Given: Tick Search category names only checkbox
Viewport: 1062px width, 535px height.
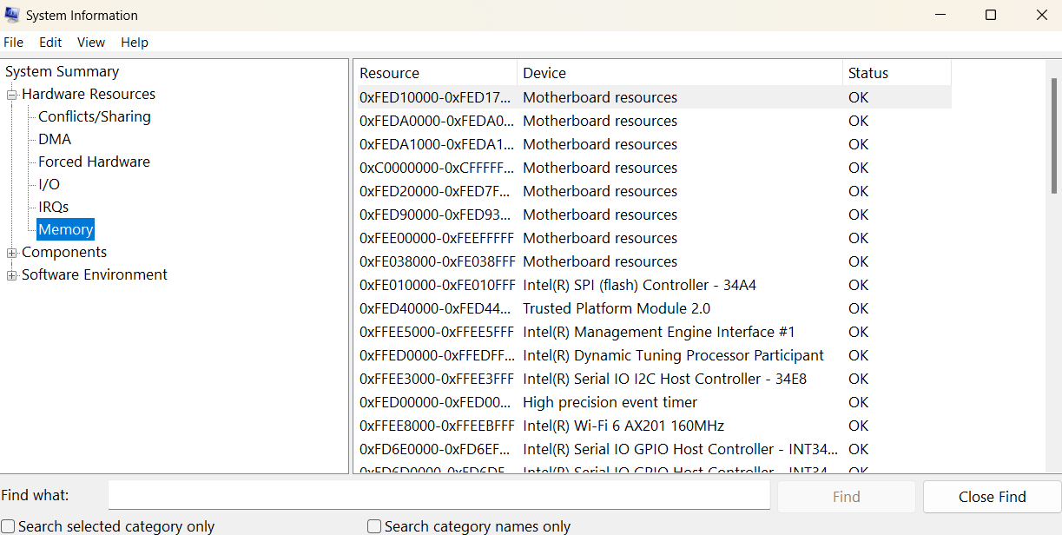Looking at the screenshot, I should 374,526.
